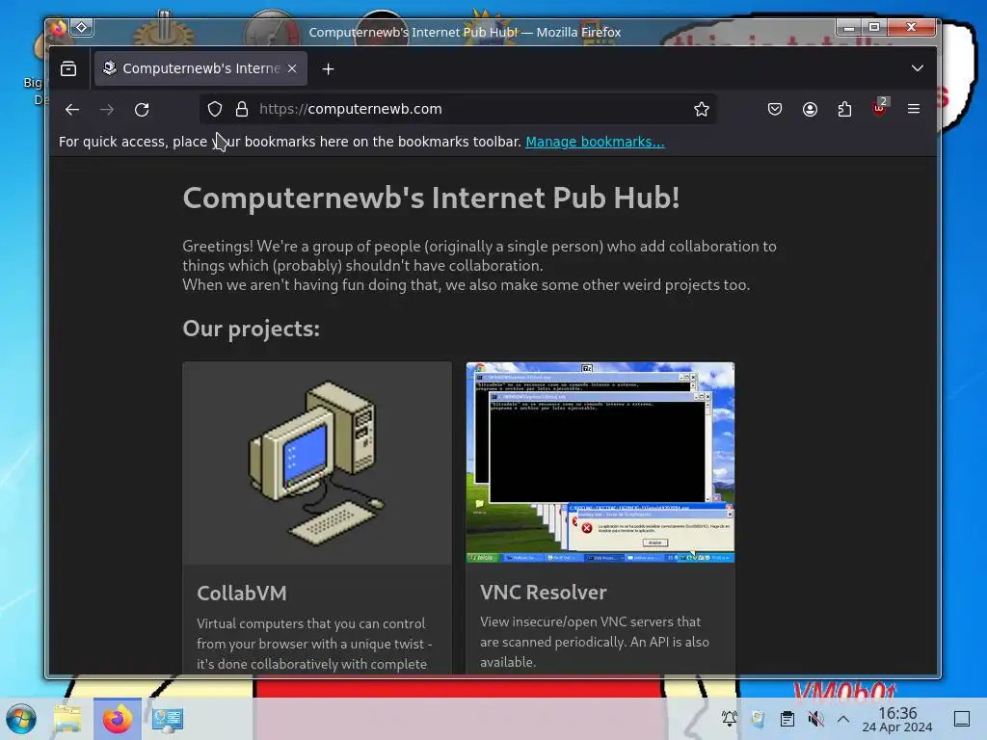The image size is (987, 740).
Task: Bookmark this page with the star icon
Action: pyautogui.click(x=702, y=109)
